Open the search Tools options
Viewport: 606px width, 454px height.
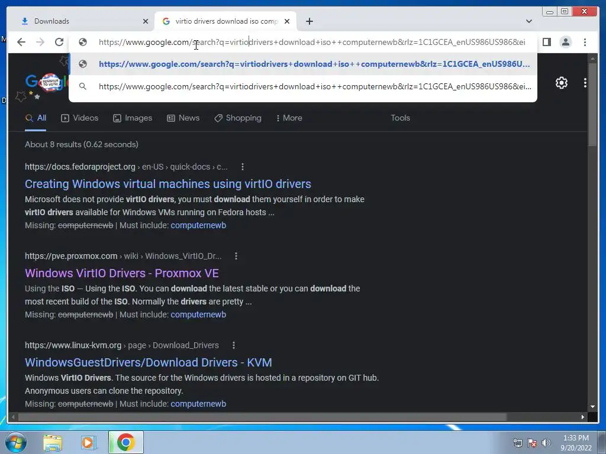[400, 118]
